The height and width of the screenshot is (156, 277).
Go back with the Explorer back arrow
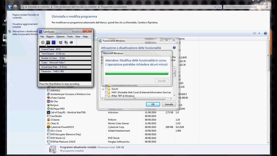click(10, 7)
